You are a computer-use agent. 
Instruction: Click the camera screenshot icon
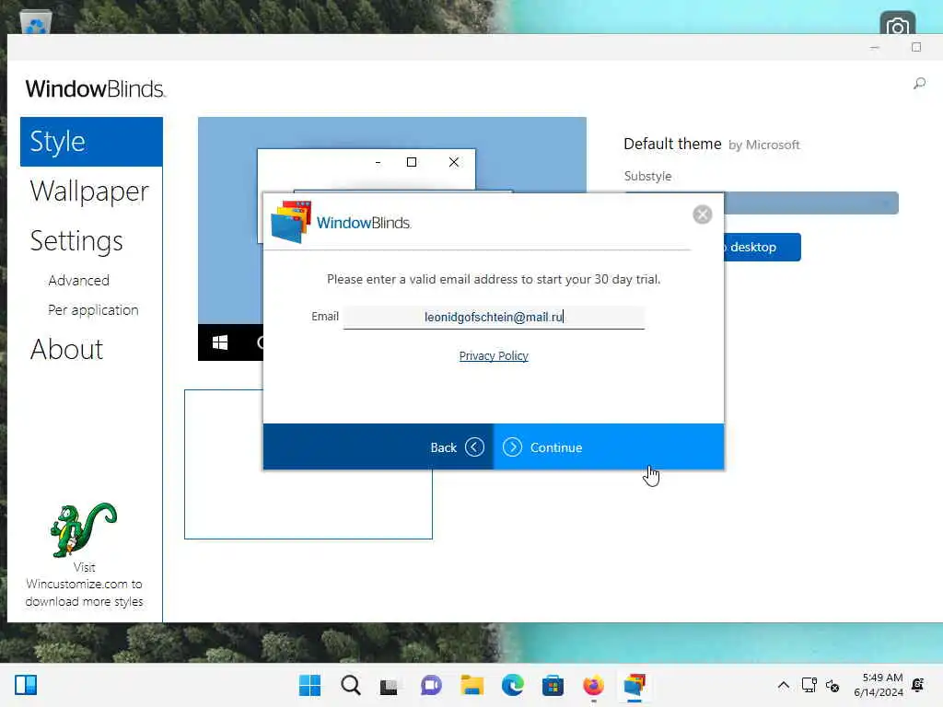click(x=897, y=23)
